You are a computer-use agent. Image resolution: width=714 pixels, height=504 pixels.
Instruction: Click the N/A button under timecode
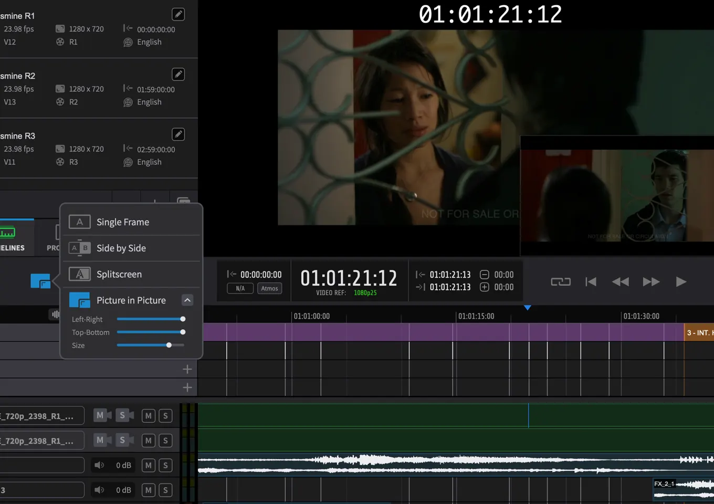[x=240, y=288]
